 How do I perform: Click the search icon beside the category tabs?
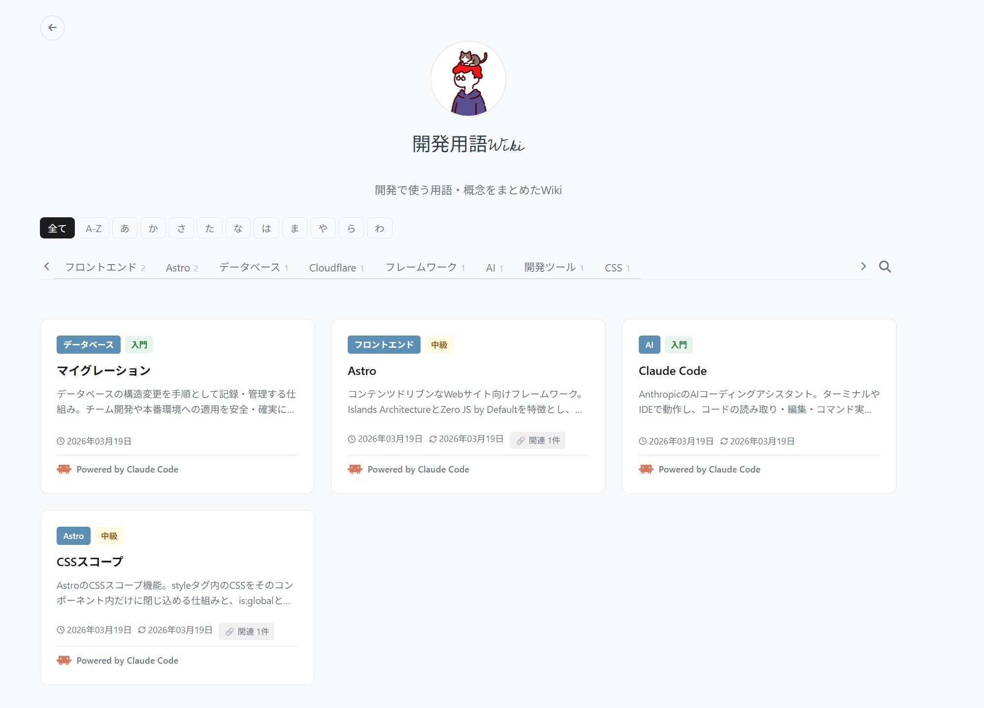(885, 267)
